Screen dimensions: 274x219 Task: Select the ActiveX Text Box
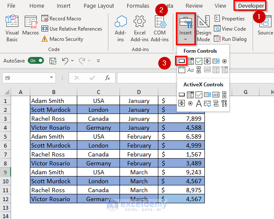pyautogui.click(x=216, y=94)
